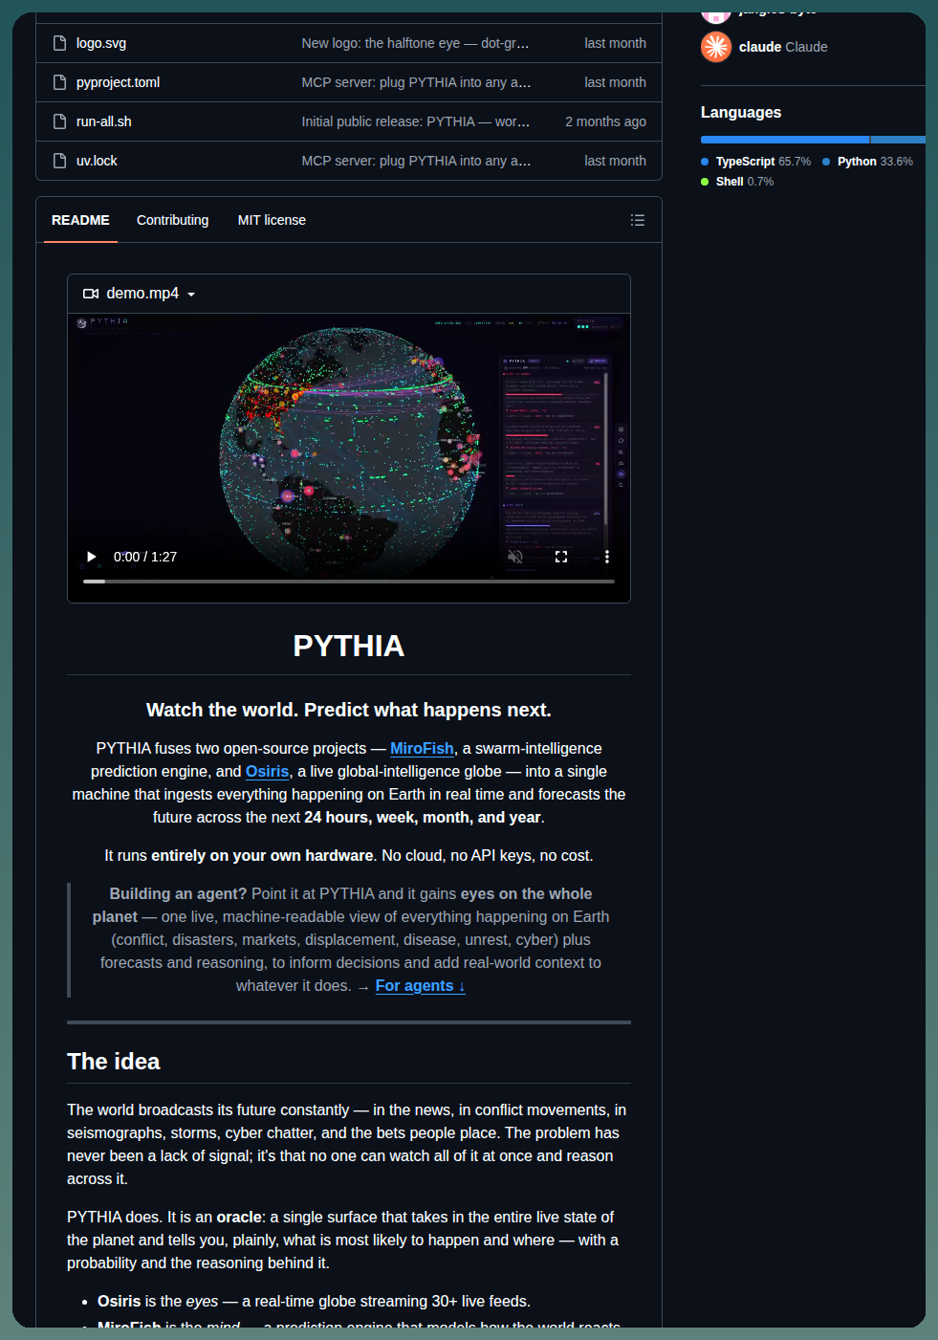Viewport: 938px width, 1340px height.
Task: Click '2 months ago' timestamp for run-all.sh
Action: tap(605, 121)
